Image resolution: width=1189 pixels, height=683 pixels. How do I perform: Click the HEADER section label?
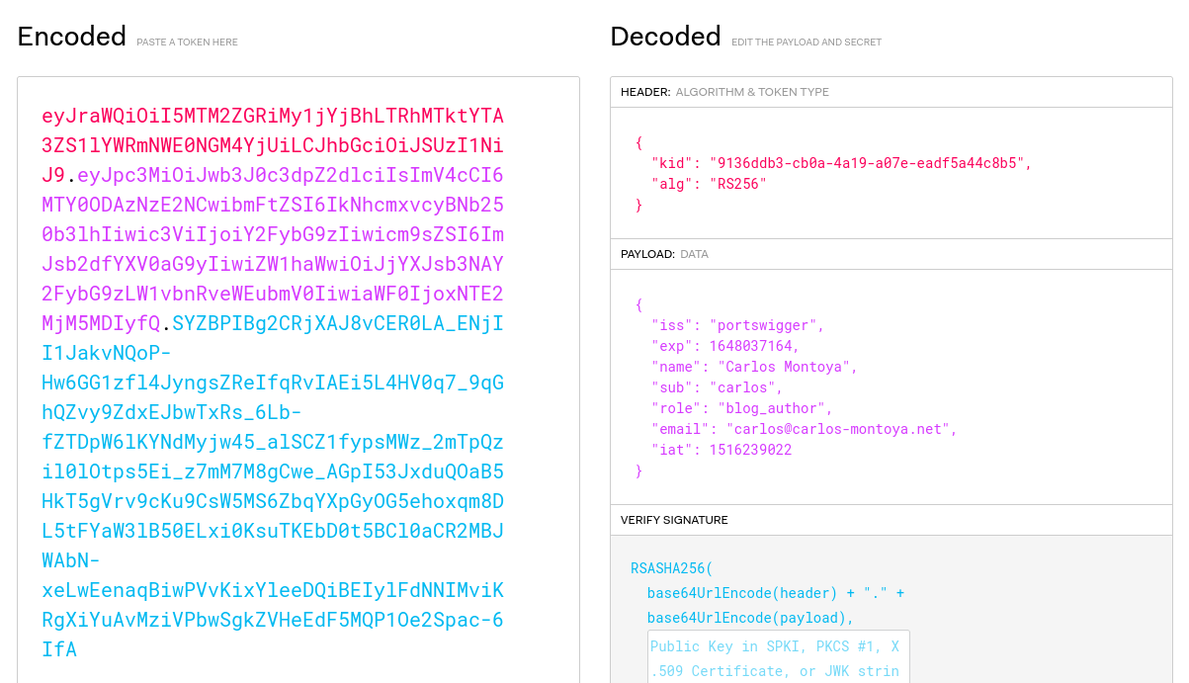coord(645,92)
